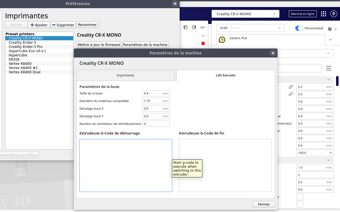The width and height of the screenshot is (340, 212).
Task: Select Vertex K8400 #2 printer entry
Action: click(39, 68)
